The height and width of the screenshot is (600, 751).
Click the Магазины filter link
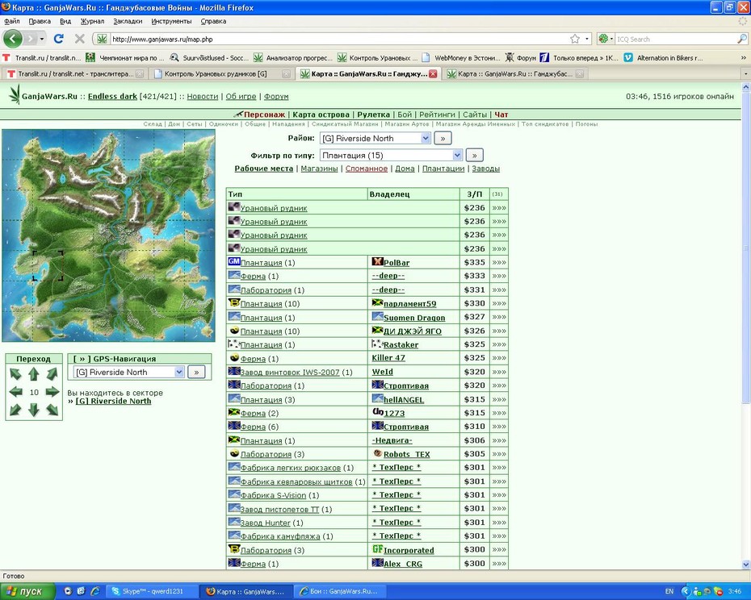319,169
